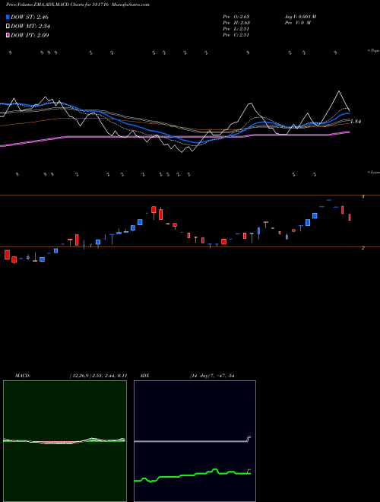Click the axis label 3 on the candlestick chart
This screenshot has width=380, height=502.
tap(363, 196)
